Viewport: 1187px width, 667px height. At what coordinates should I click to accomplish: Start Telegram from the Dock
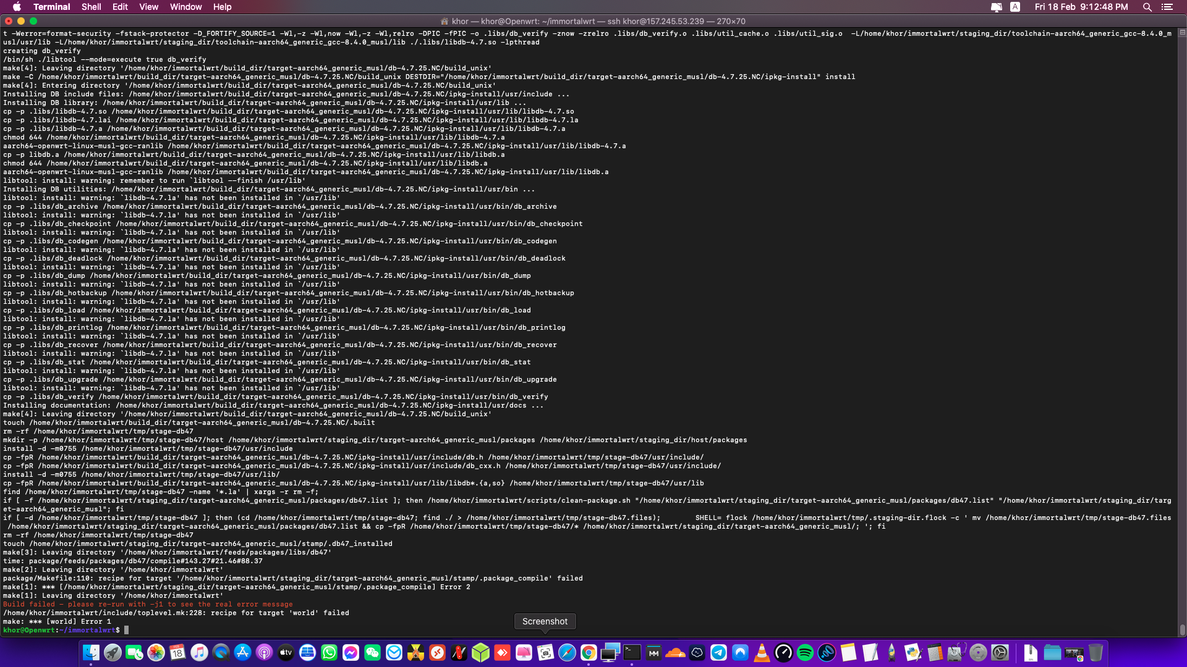[x=718, y=653]
